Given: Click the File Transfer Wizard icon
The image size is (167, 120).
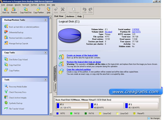Looking at the screenshot, I should coord(6,108).
